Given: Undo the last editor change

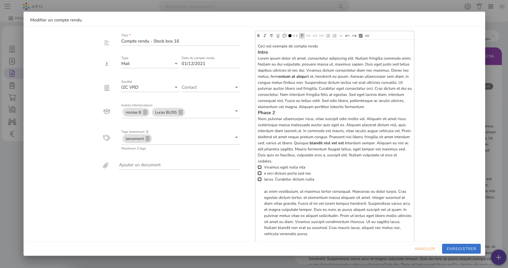Looking at the screenshot, I should 347,36.
